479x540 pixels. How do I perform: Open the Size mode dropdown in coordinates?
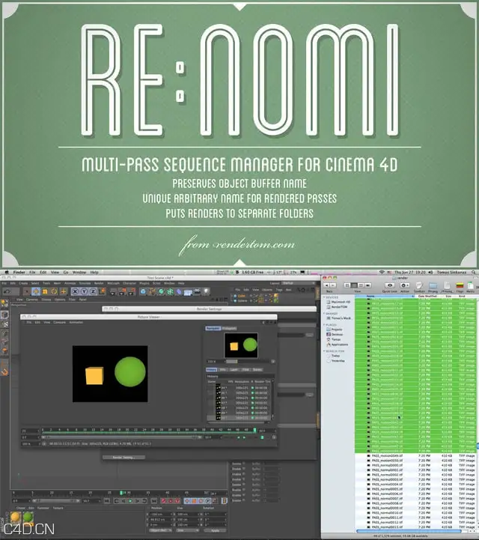[x=187, y=530]
